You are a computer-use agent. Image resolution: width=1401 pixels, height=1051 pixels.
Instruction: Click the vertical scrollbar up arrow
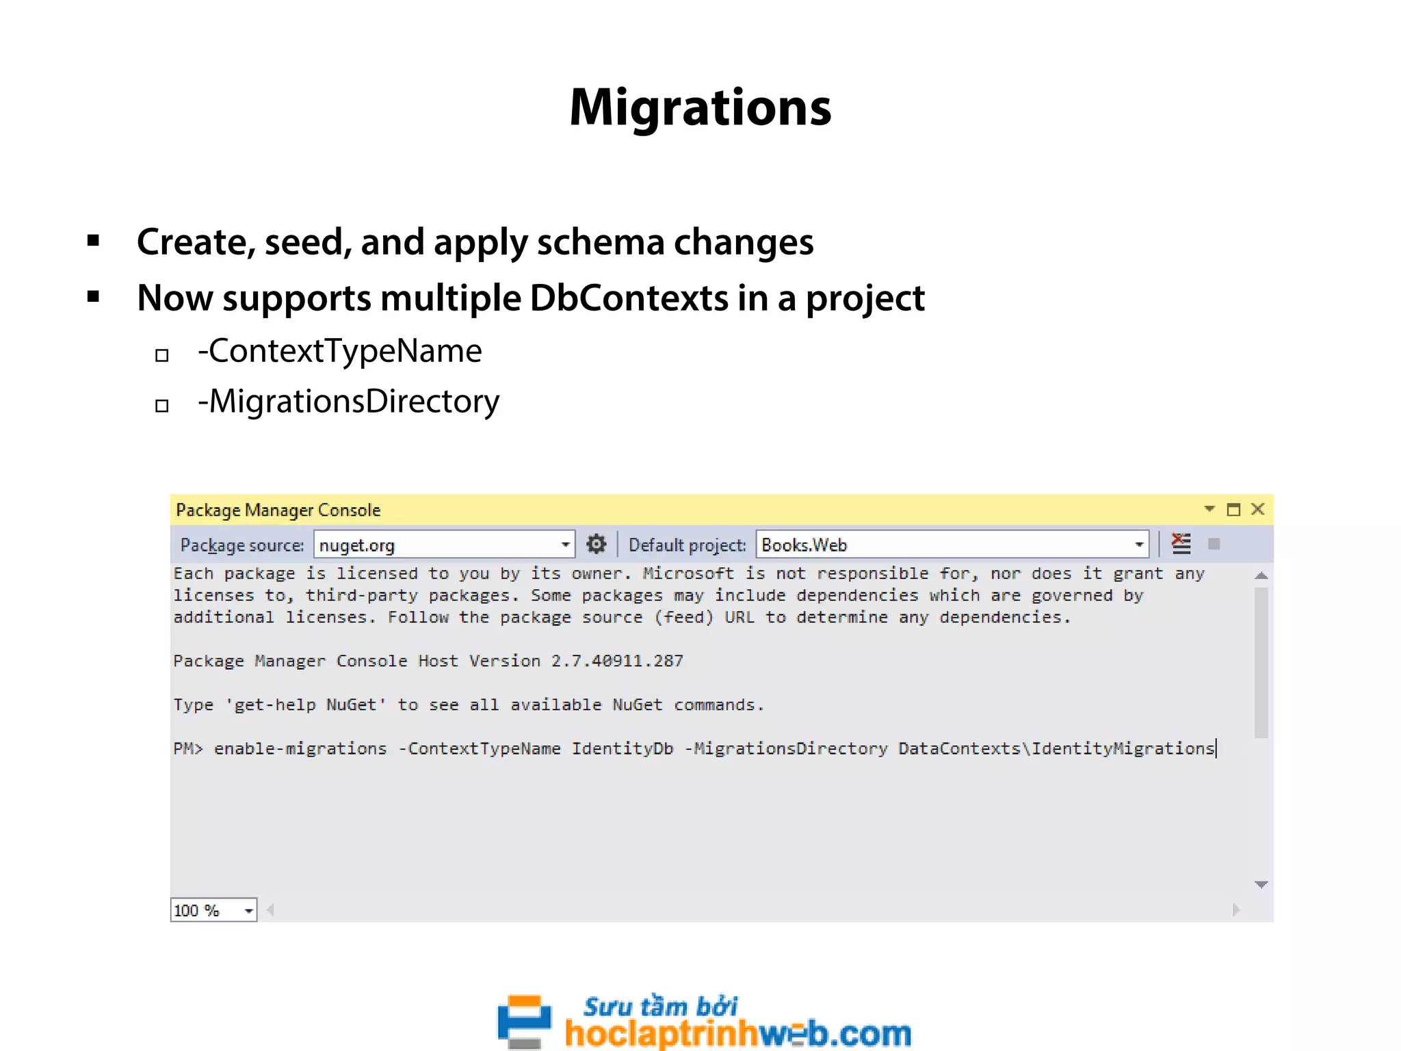(x=1261, y=575)
